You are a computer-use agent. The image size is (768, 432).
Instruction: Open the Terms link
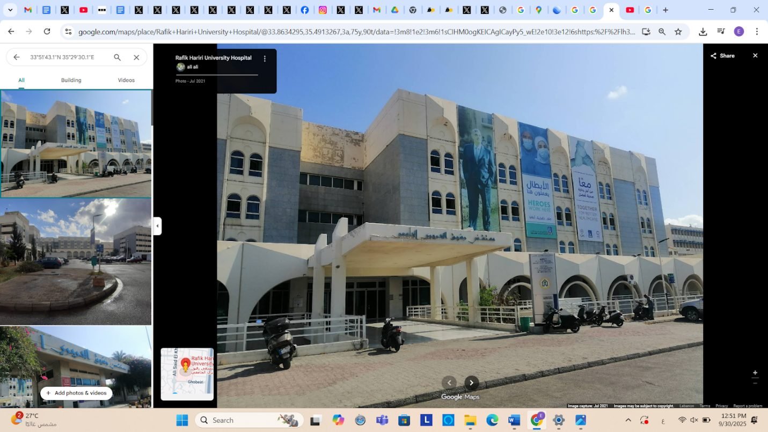[x=705, y=406]
